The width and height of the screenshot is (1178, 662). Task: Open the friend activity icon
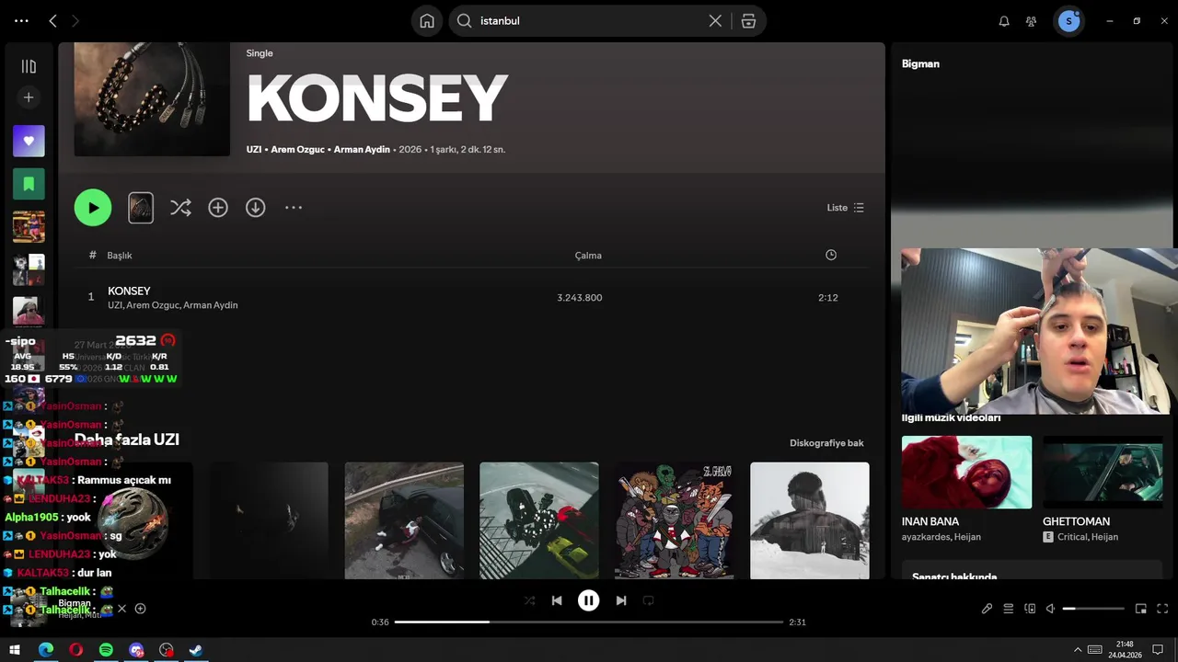(1031, 21)
